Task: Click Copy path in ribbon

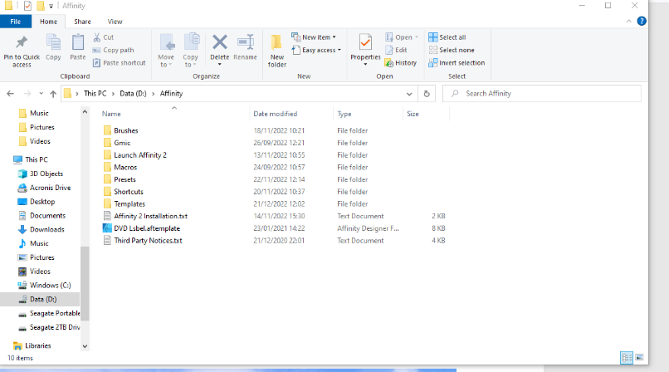Action: pyautogui.click(x=113, y=50)
